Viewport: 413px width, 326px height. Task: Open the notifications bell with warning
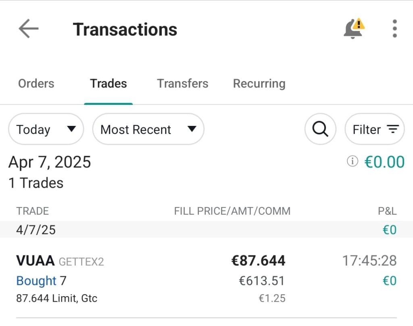[x=354, y=29]
